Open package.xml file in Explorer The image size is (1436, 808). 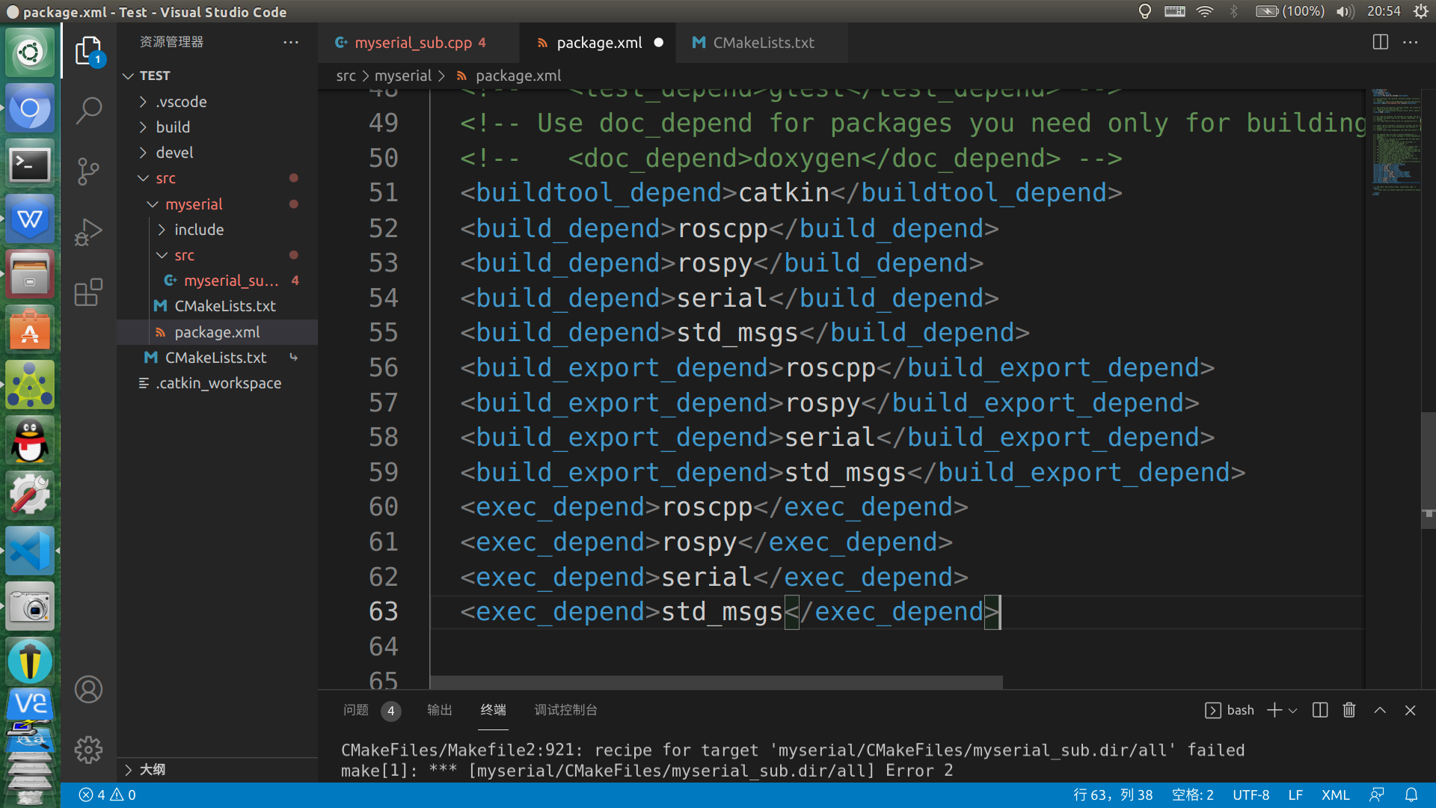tap(216, 331)
